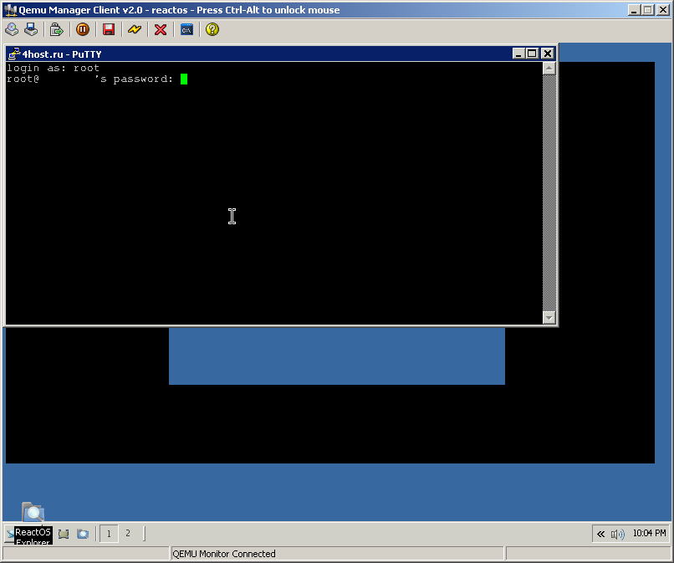Click the lock with green arrow toolbar icon
674x563 pixels.
57,29
